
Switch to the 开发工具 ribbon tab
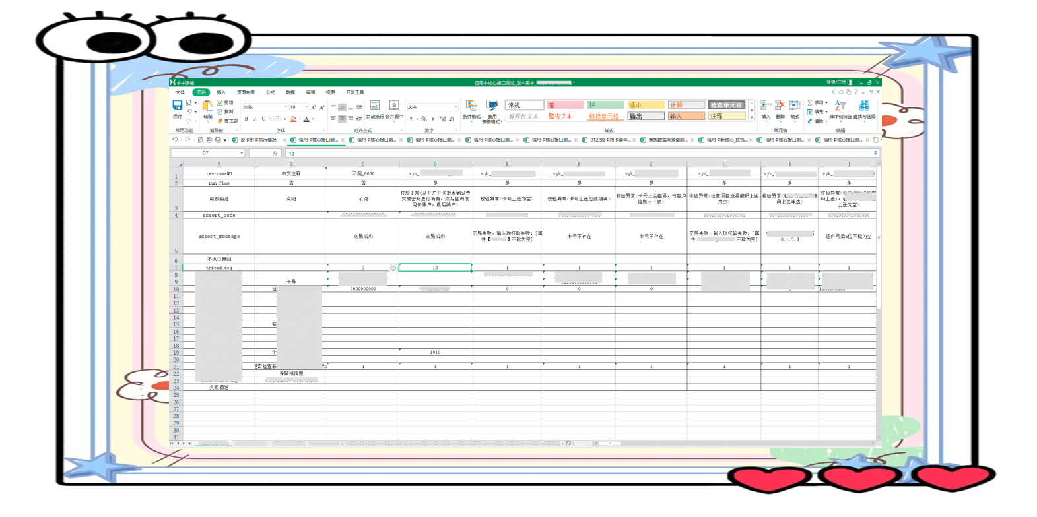[354, 92]
